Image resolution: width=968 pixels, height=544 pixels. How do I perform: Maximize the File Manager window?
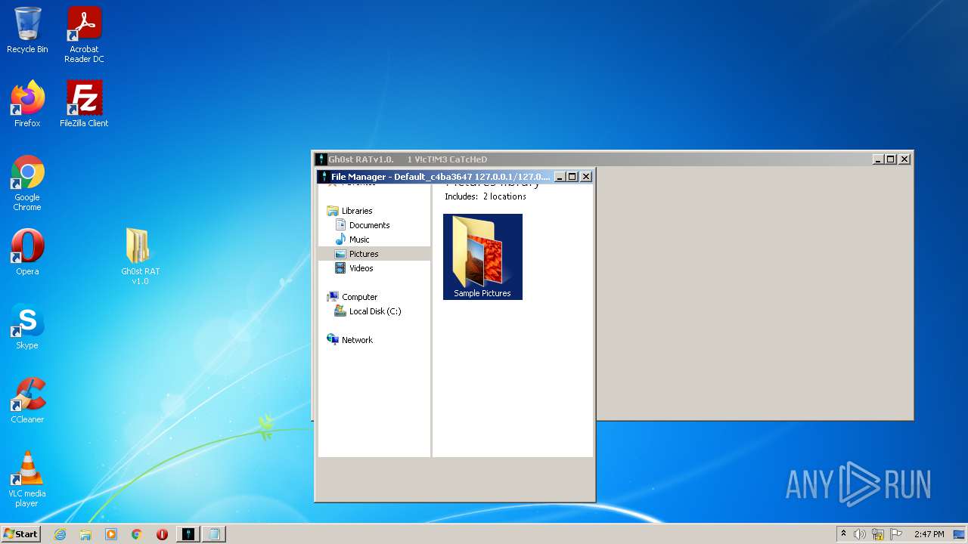pos(572,177)
